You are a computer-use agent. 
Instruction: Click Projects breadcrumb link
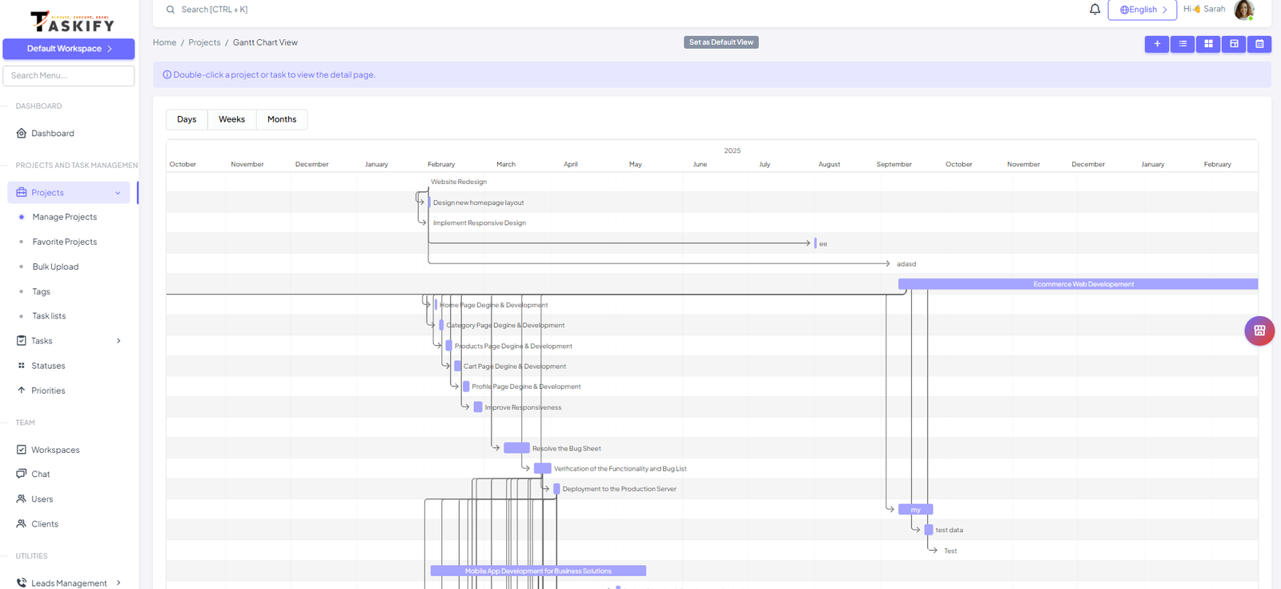204,42
